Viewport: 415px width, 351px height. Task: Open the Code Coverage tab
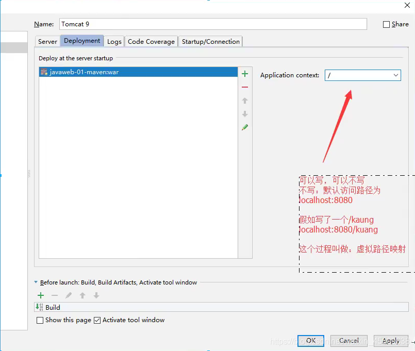tap(151, 42)
